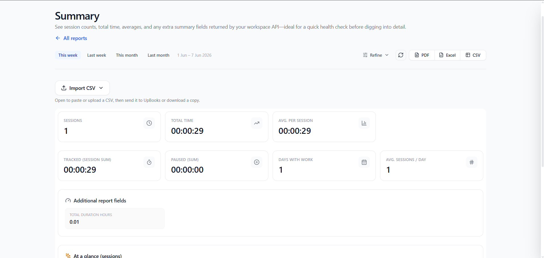Click the Avg. Sessions / Day label

(406, 160)
